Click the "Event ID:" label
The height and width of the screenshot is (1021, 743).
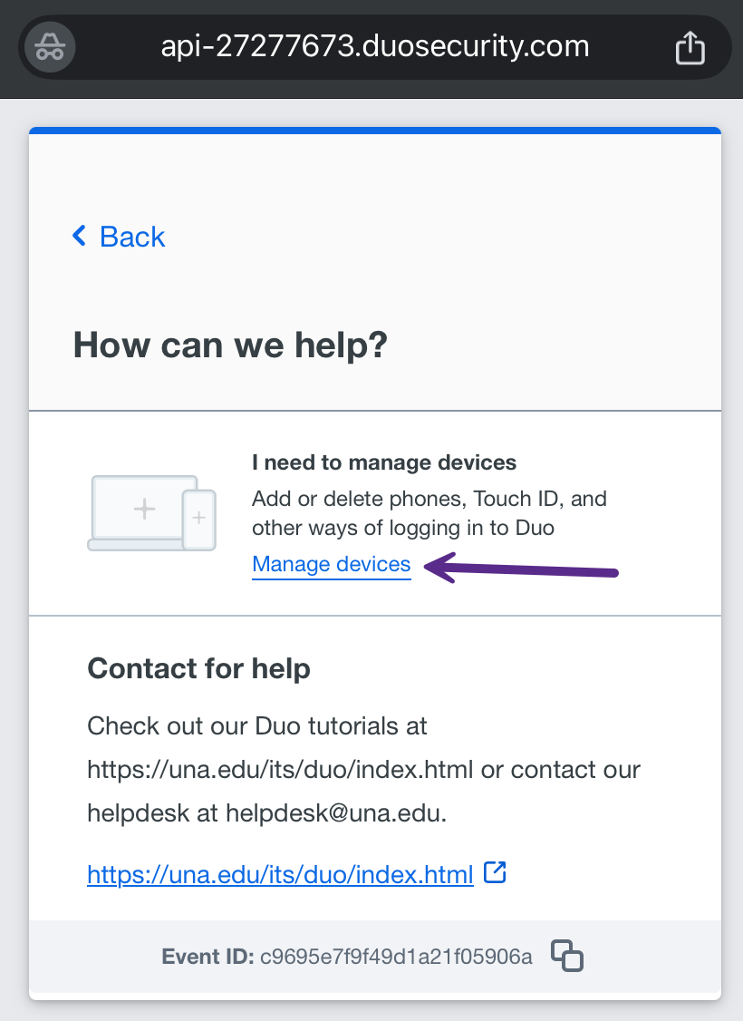coord(207,956)
